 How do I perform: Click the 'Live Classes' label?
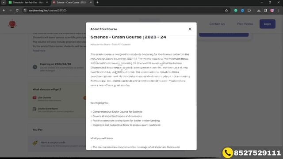pyautogui.click(x=44, y=98)
